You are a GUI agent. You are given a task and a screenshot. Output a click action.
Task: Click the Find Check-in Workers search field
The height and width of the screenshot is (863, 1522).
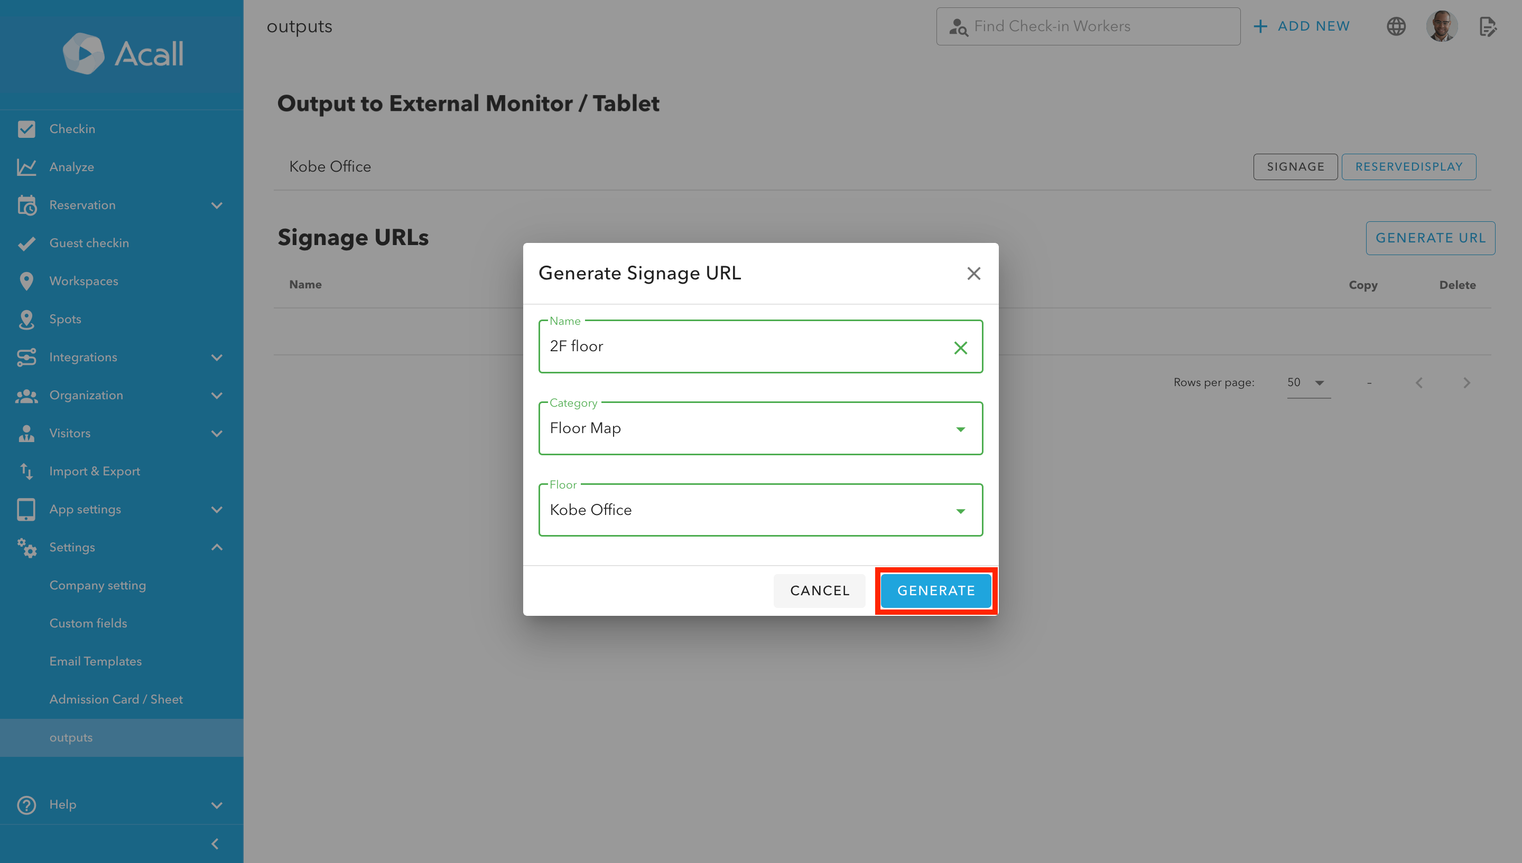pos(1088,26)
